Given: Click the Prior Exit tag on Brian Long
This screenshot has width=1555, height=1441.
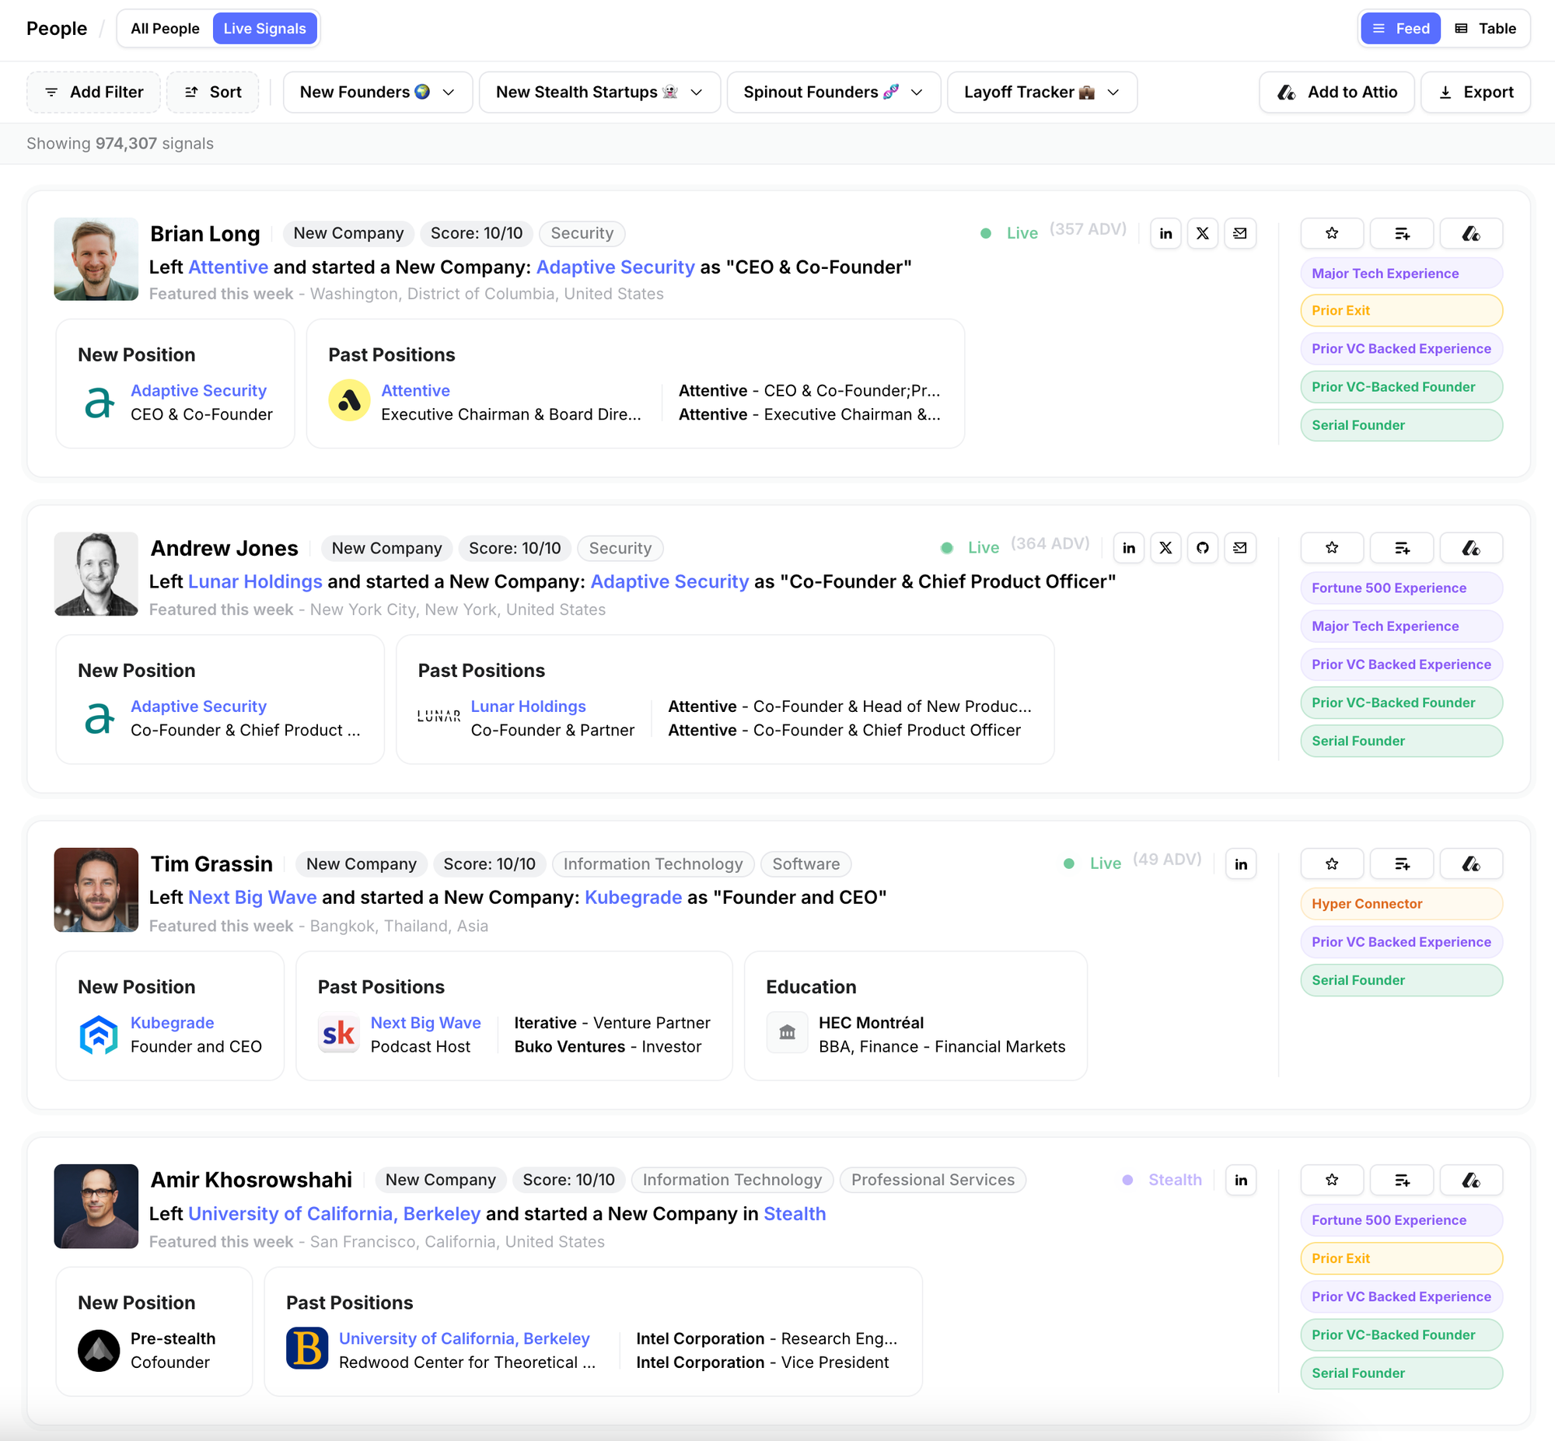Looking at the screenshot, I should coord(1400,310).
